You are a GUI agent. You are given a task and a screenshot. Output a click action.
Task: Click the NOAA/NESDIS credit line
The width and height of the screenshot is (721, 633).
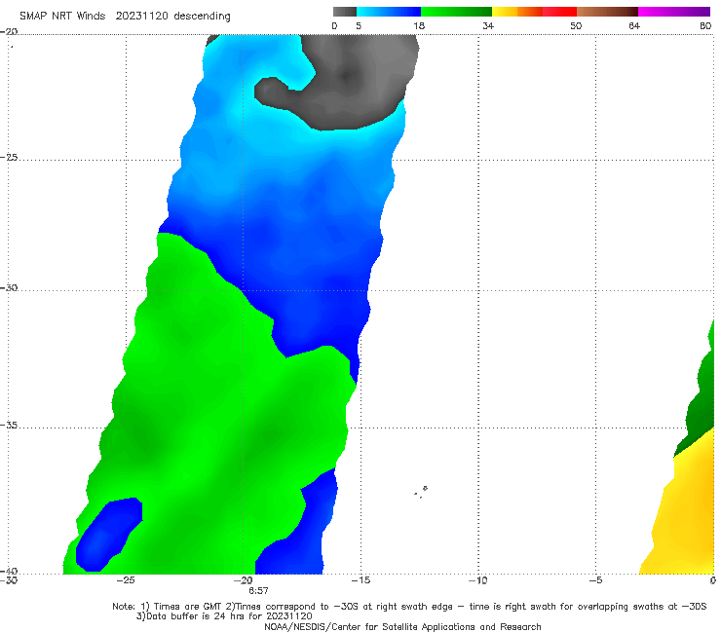[402, 627]
